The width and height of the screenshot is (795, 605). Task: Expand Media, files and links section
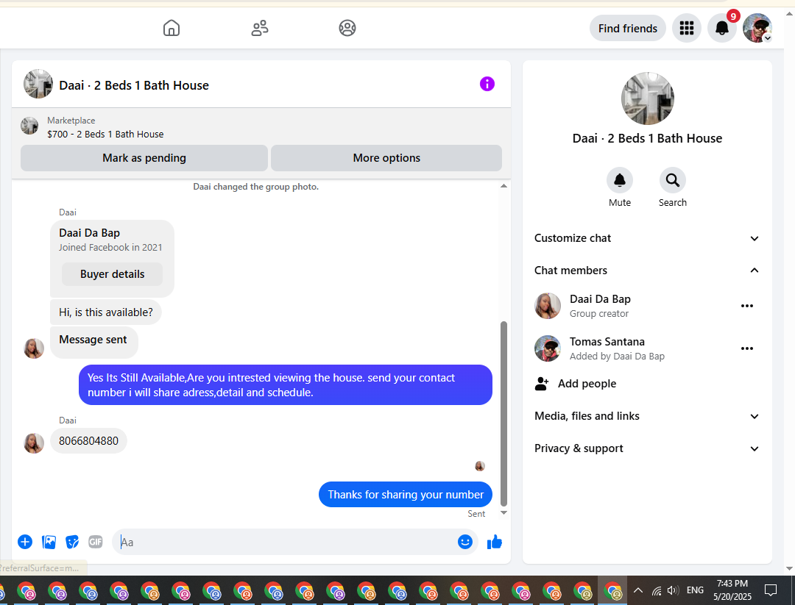[x=647, y=416]
